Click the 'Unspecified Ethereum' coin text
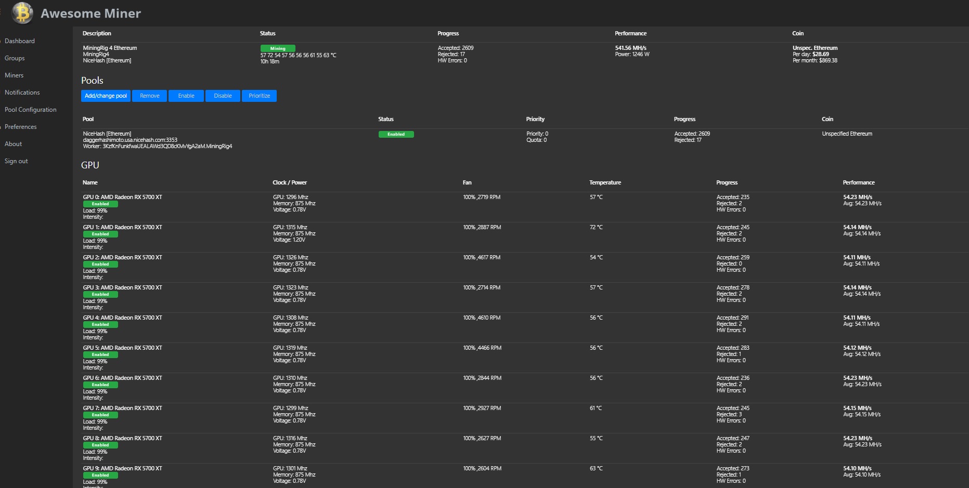Image resolution: width=969 pixels, height=488 pixels. point(847,134)
